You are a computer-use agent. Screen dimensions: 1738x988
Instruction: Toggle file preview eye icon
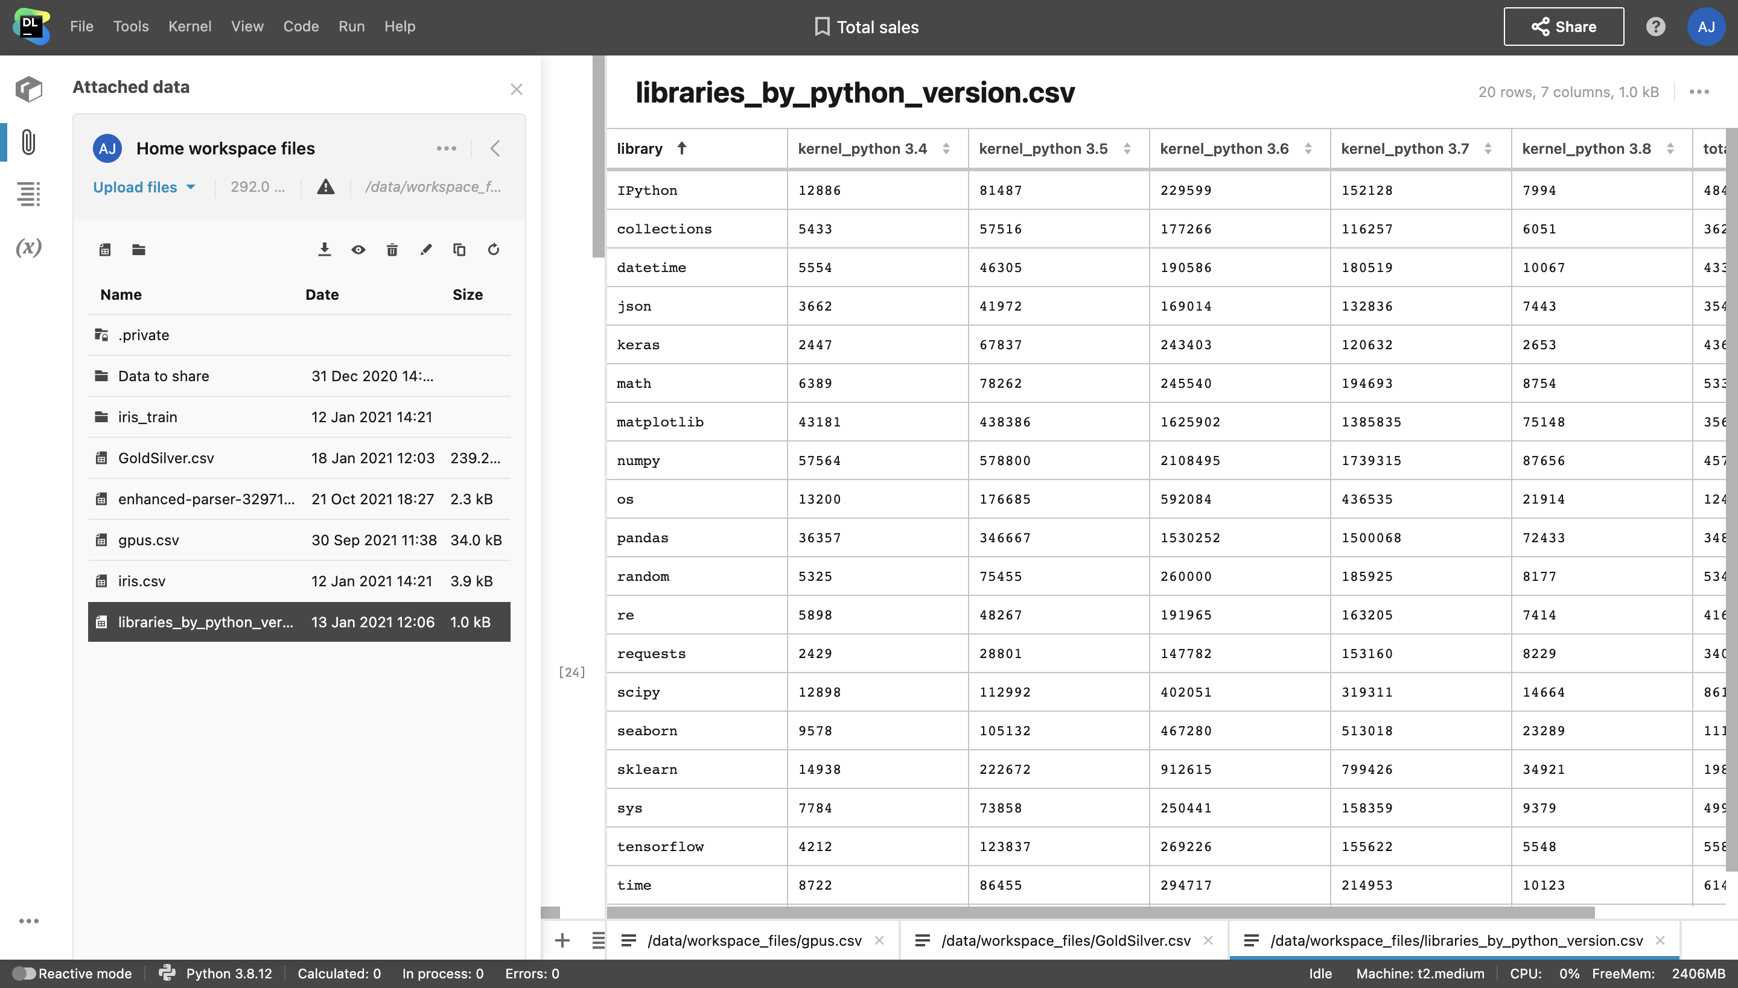[358, 250]
